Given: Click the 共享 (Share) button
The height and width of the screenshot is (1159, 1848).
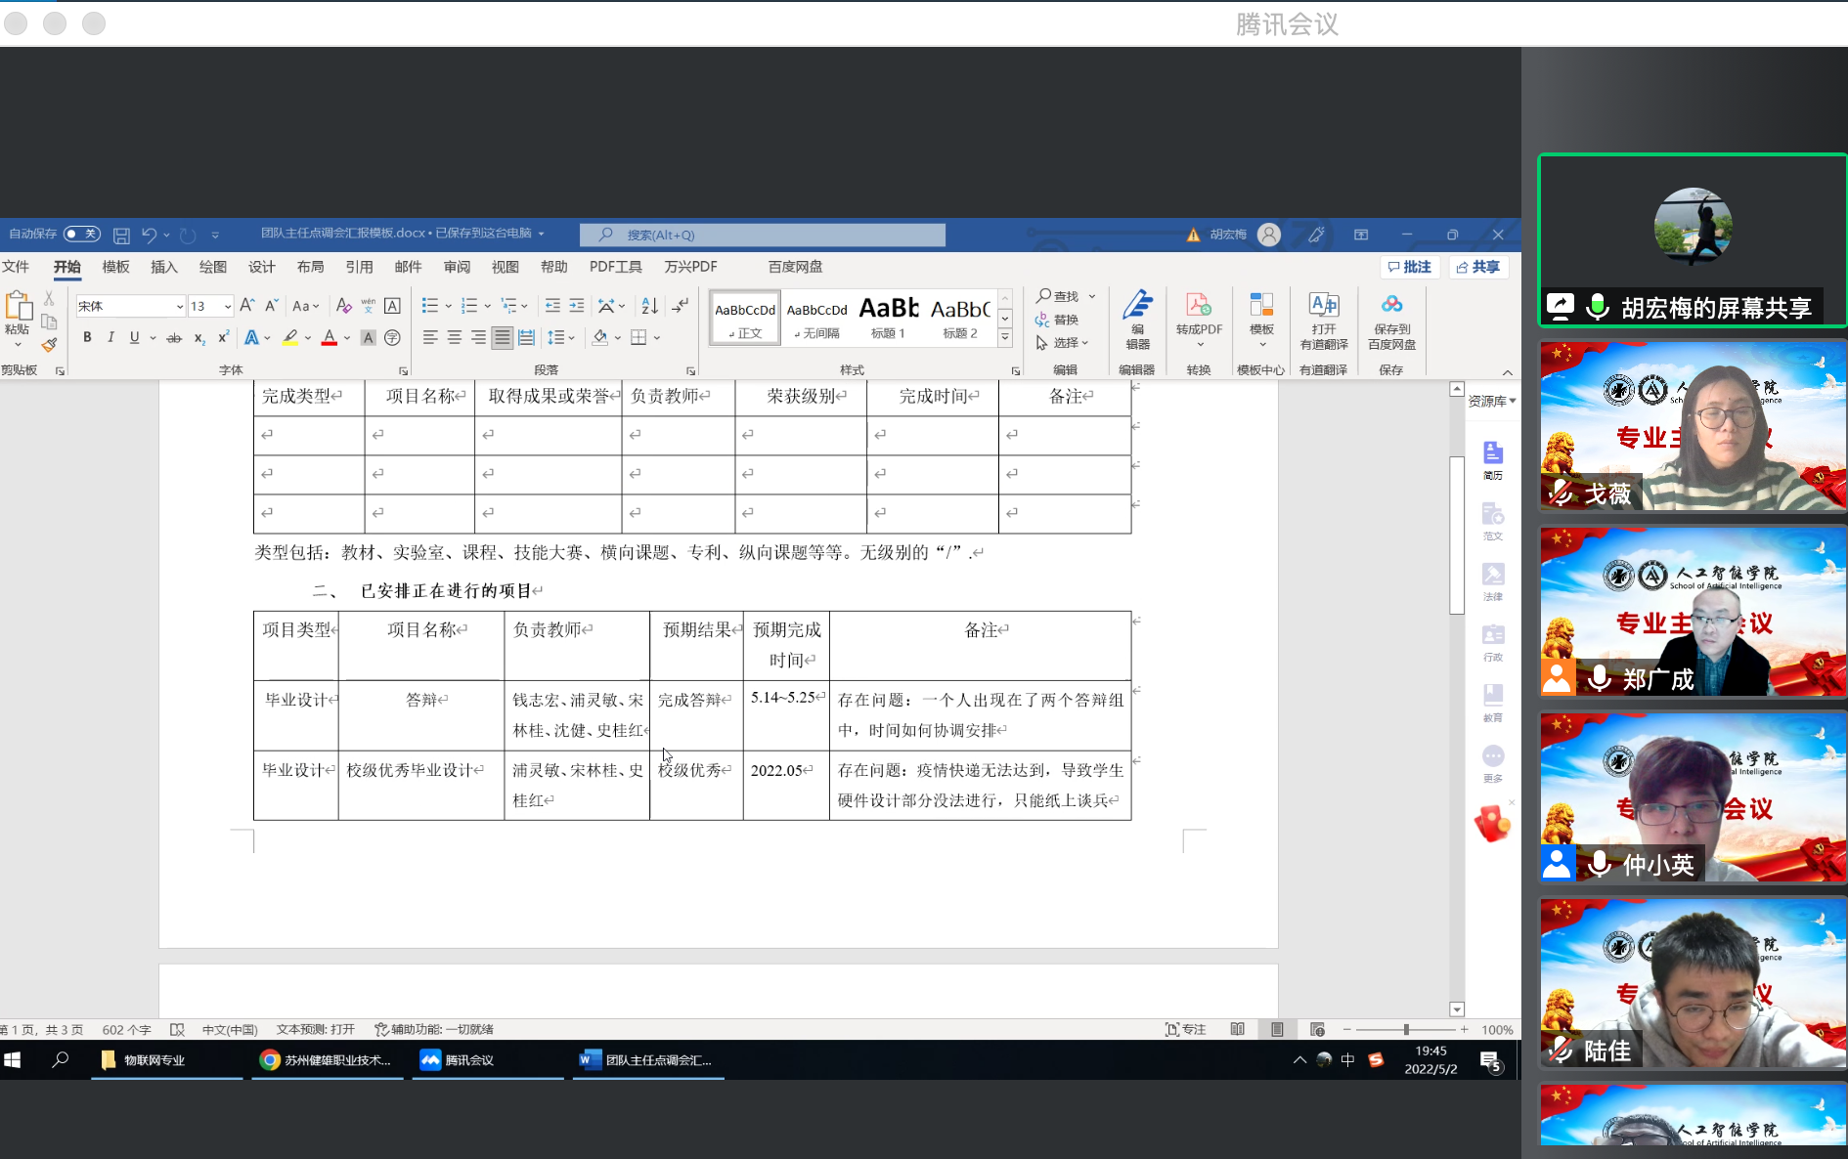Looking at the screenshot, I should [1477, 267].
